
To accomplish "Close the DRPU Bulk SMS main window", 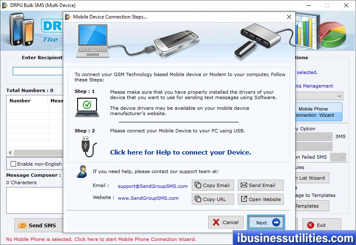I will pos(346,5).
